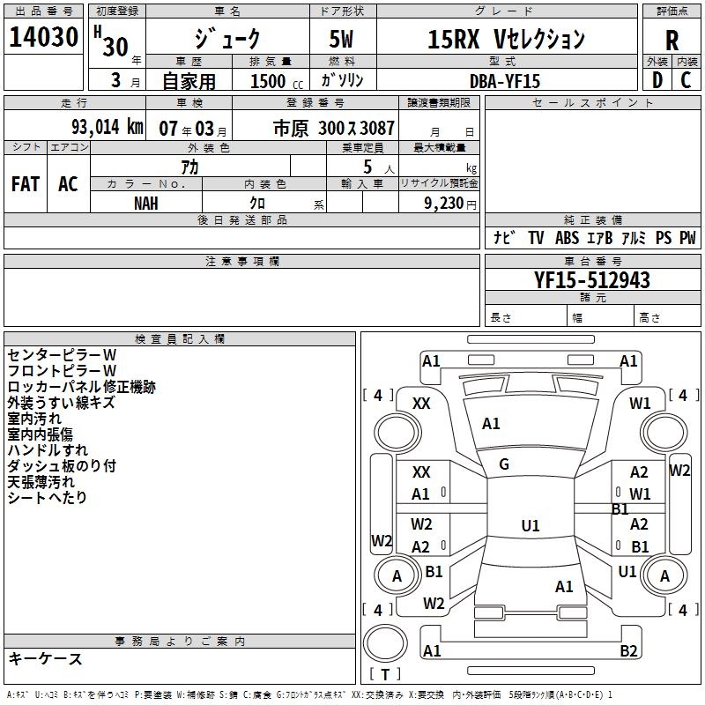Screen dimensions: 705x705
Task: Select the interior grade C
Action: (686, 80)
